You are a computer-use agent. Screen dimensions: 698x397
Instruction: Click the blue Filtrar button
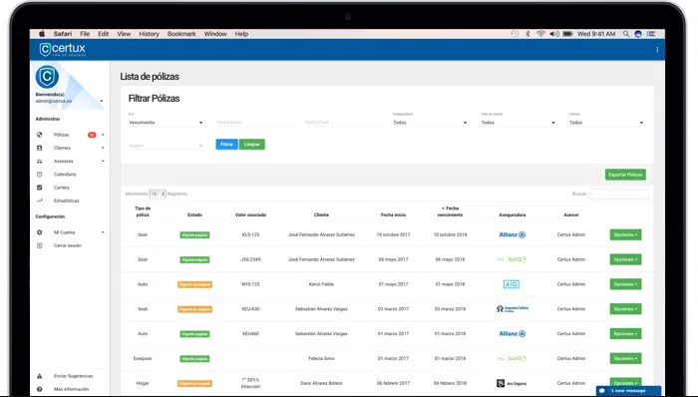click(x=227, y=145)
